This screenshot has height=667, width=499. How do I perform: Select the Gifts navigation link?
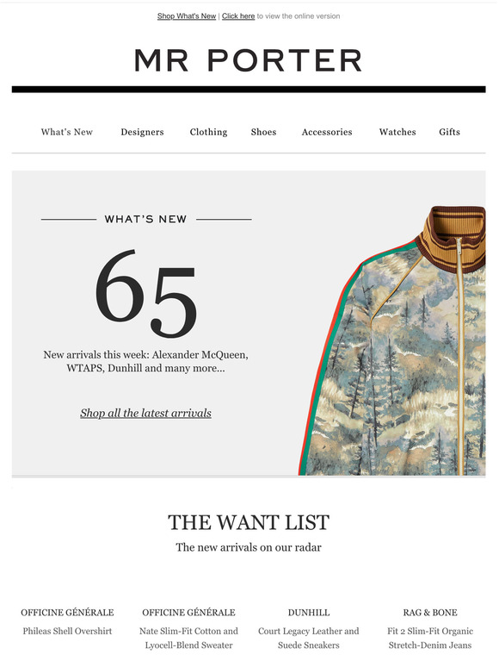(x=449, y=132)
